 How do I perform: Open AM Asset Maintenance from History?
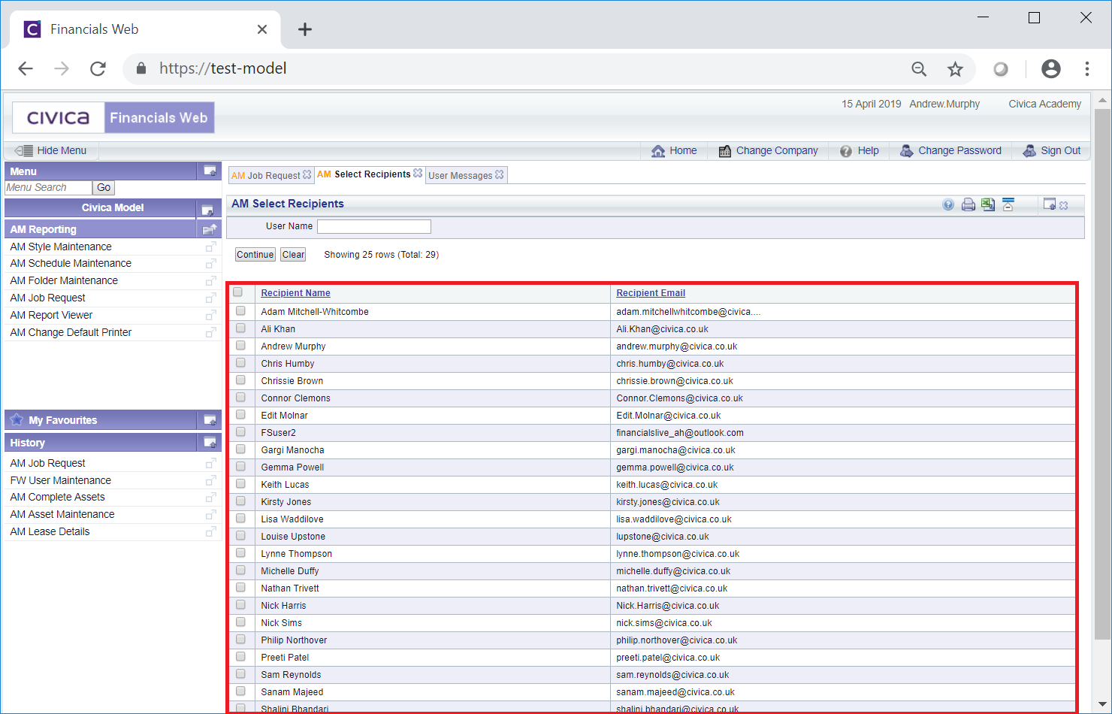pyautogui.click(x=62, y=515)
